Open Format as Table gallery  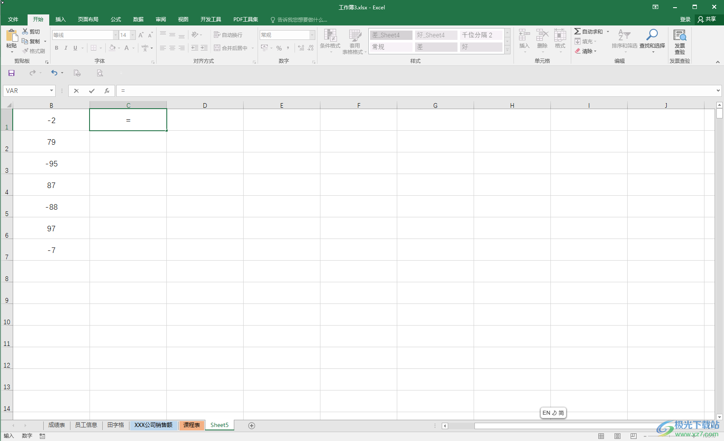(x=354, y=42)
